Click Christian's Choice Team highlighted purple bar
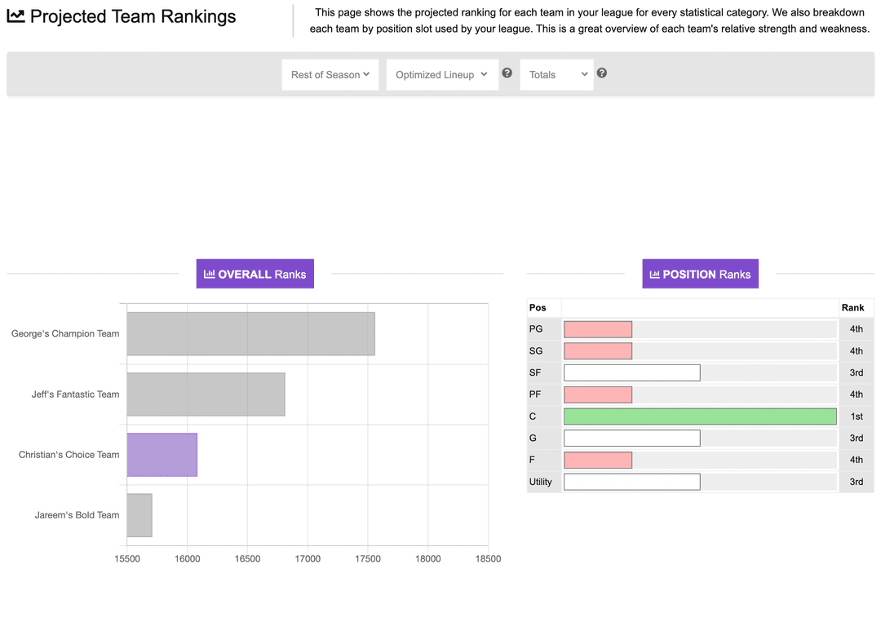 [x=161, y=454]
